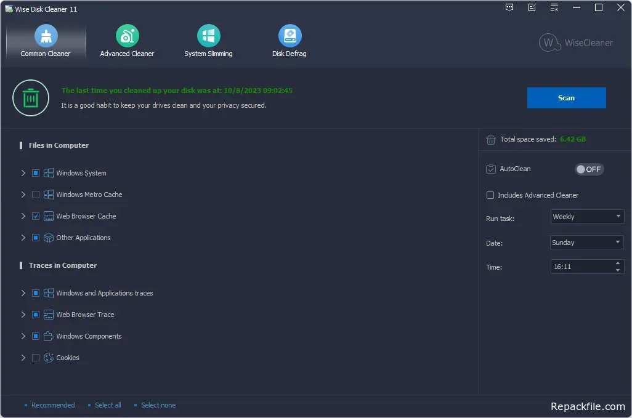
Task: Uncheck the Web Browser Cache checkbox
Action: pos(36,216)
